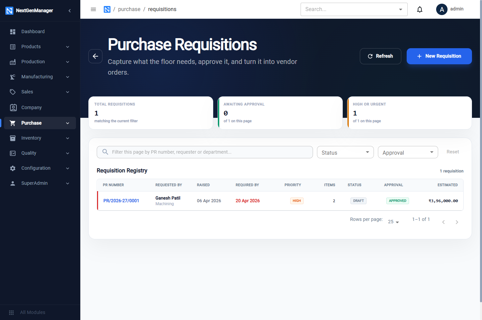The width and height of the screenshot is (482, 320).
Task: Click required-by date 20 Apr 2026
Action: [x=248, y=201]
